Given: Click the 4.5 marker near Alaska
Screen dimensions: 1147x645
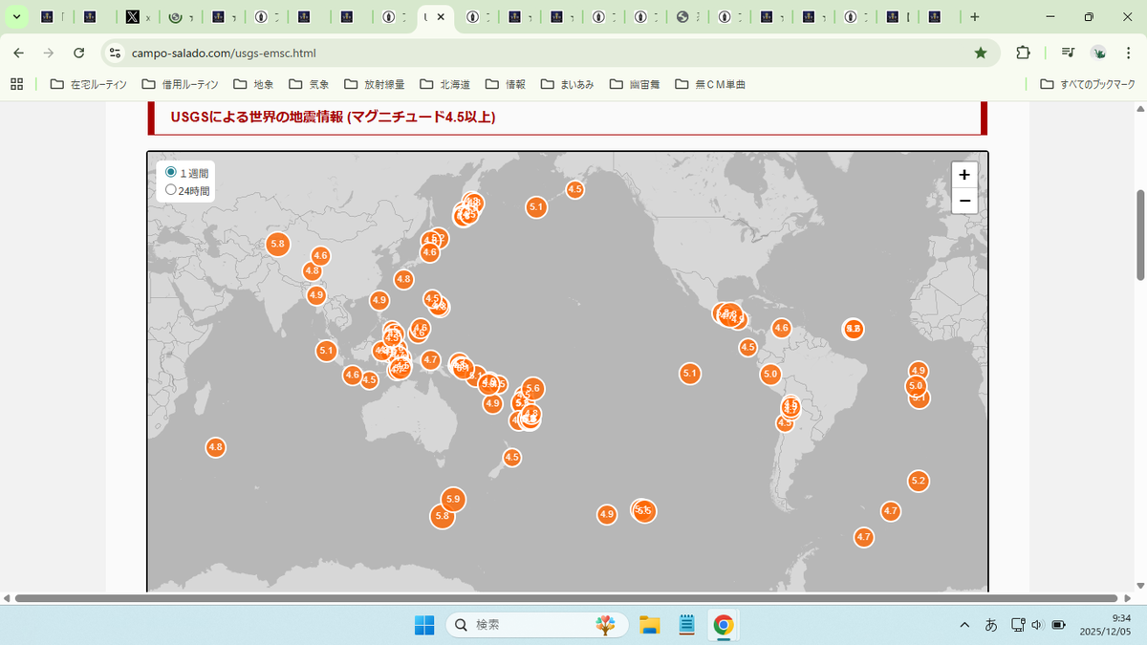Looking at the screenshot, I should tap(574, 189).
